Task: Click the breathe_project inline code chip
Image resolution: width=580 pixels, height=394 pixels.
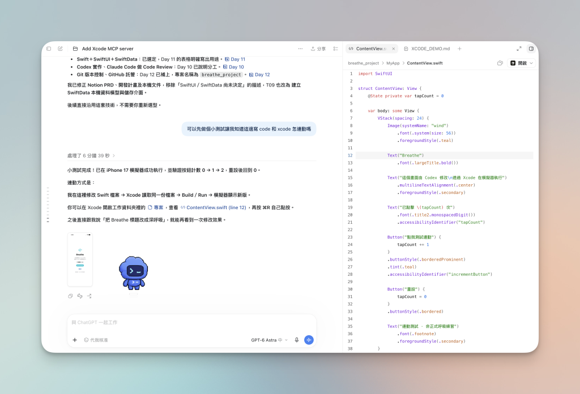Action: point(221,75)
